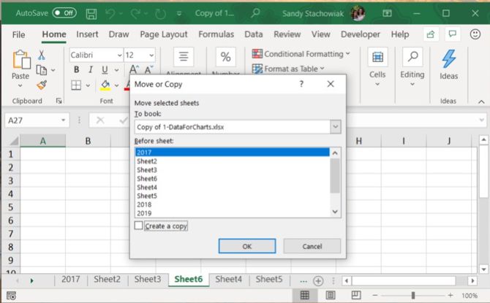Open the Calibri font name dropdown
Screen dimensions: 490x303
(x=120, y=55)
